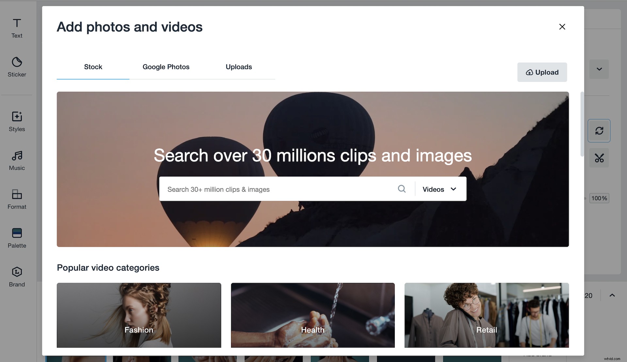Open the Styles panel
This screenshot has height=362, width=627.
pos(17,121)
